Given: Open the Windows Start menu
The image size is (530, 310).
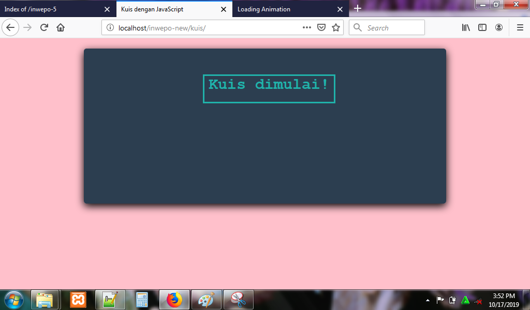Looking at the screenshot, I should (x=14, y=300).
